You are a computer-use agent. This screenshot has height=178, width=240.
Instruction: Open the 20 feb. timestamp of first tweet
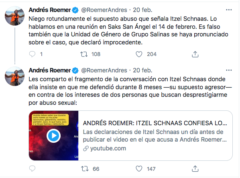(142, 10)
